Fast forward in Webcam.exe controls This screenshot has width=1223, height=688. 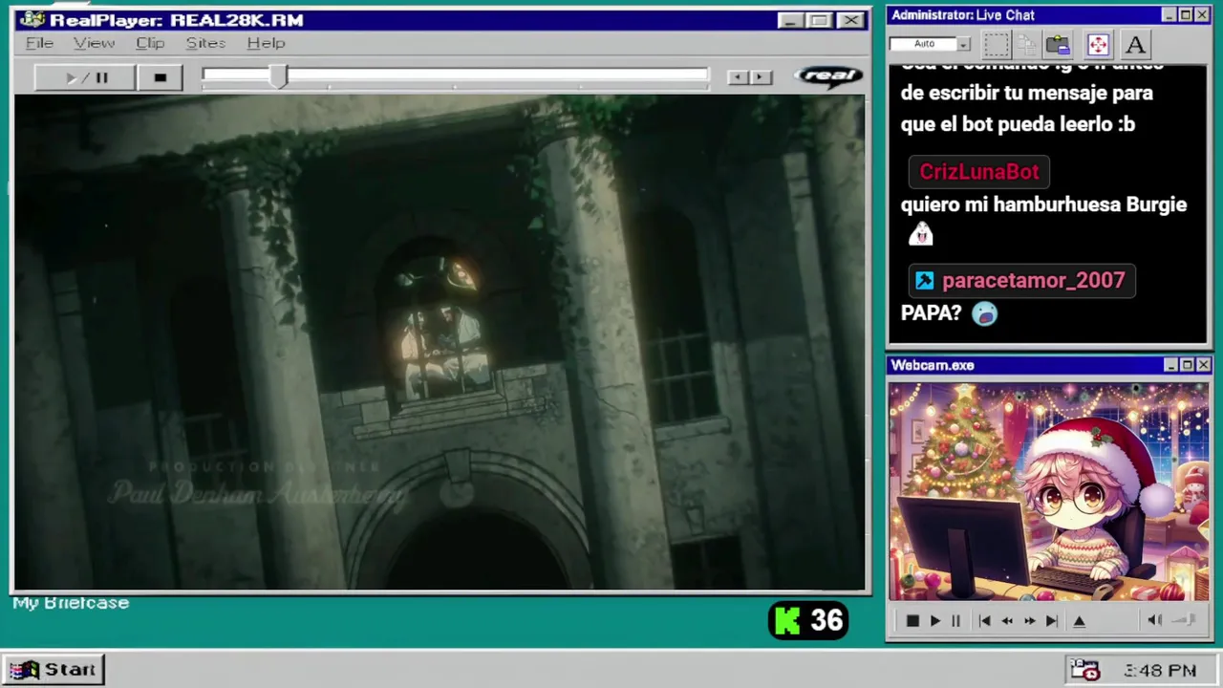coord(1030,621)
